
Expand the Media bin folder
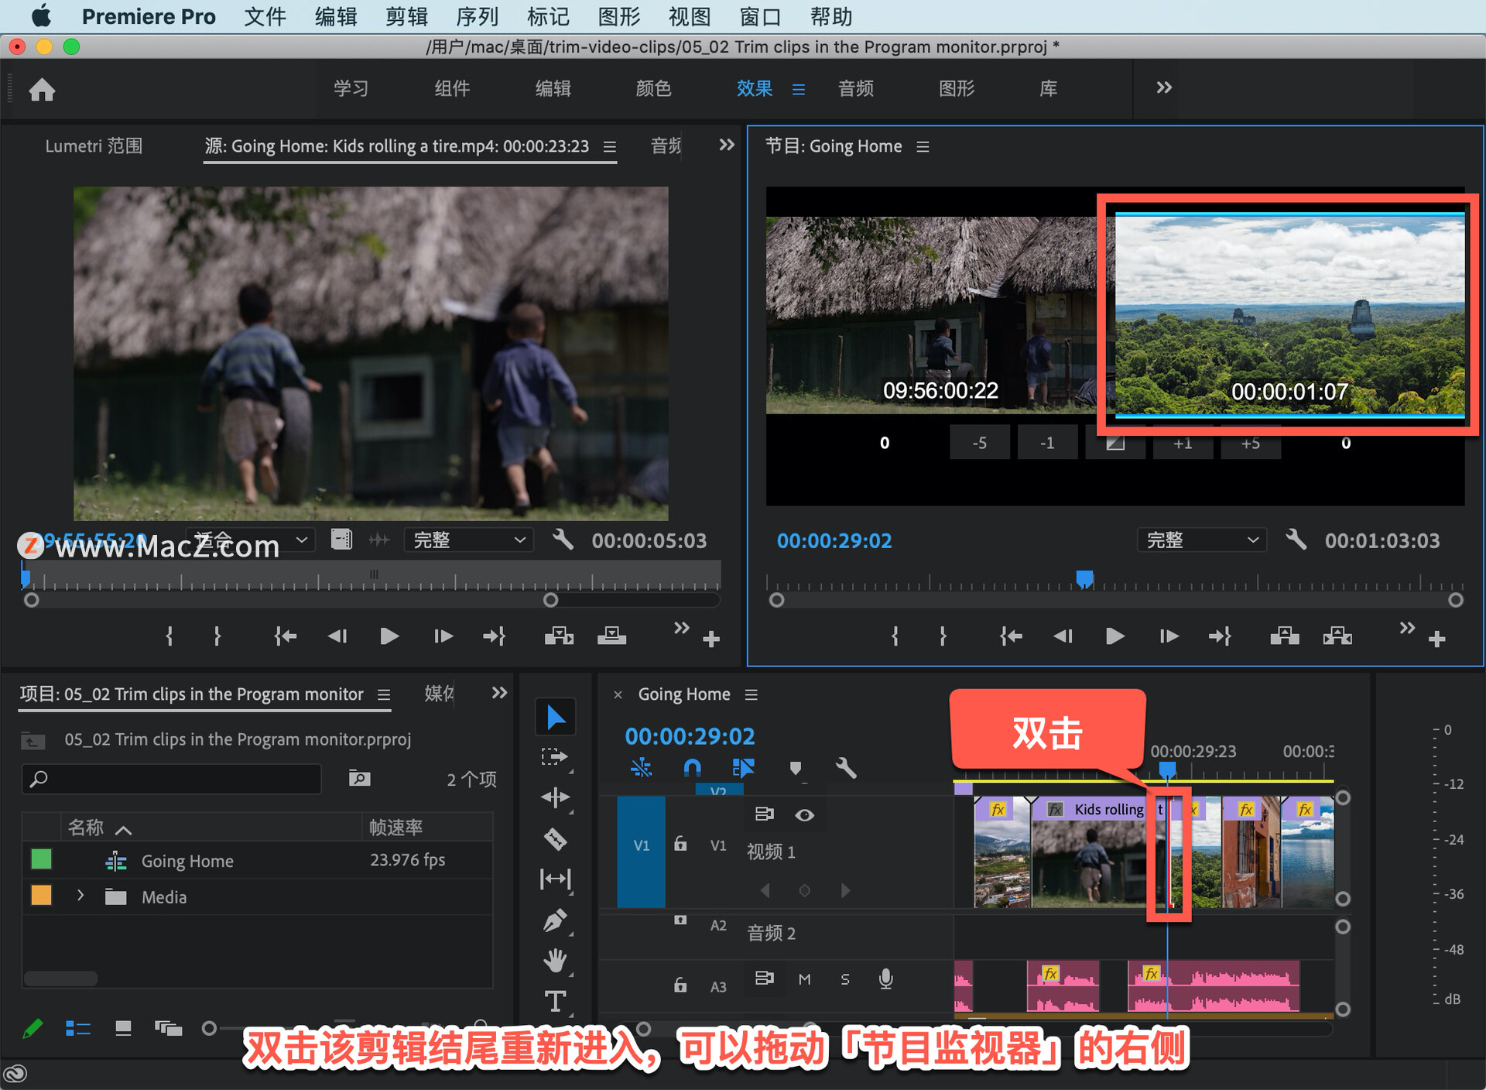pyautogui.click(x=80, y=896)
